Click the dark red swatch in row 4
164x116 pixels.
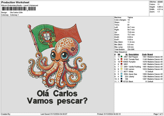point(121,64)
